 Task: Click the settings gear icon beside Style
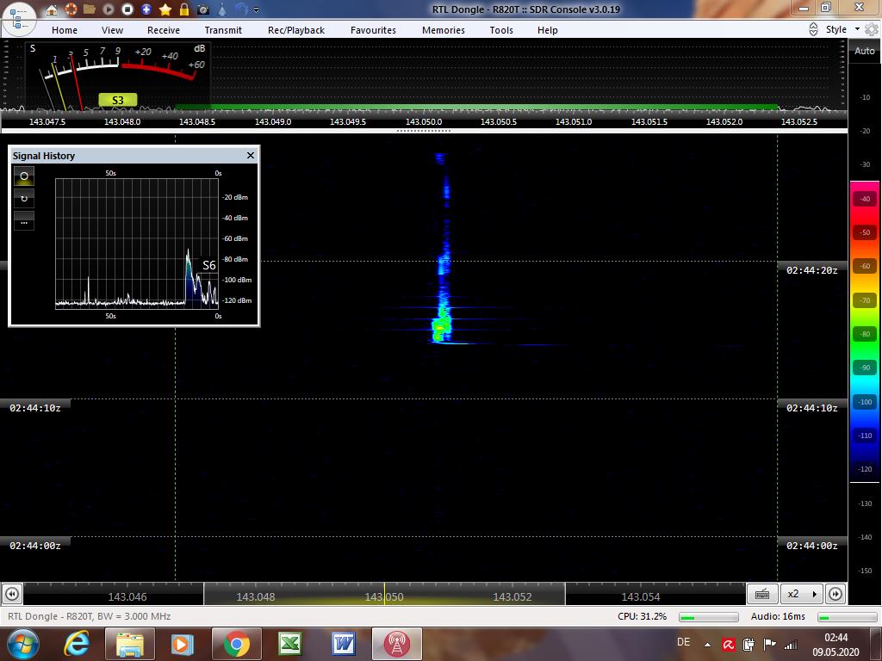pos(872,29)
